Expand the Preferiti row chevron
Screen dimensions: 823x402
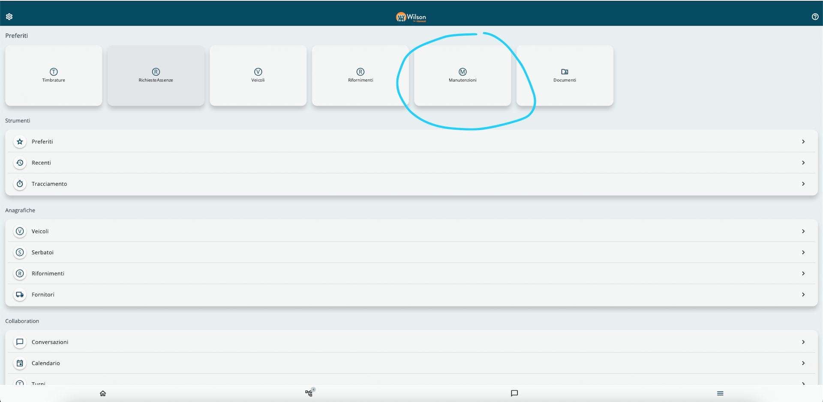click(x=803, y=142)
